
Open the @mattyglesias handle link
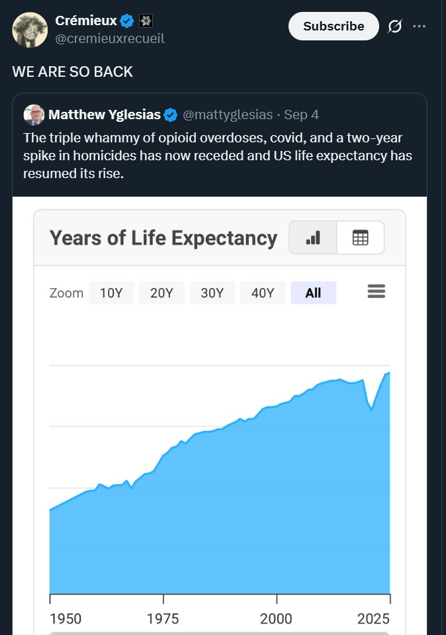point(228,115)
